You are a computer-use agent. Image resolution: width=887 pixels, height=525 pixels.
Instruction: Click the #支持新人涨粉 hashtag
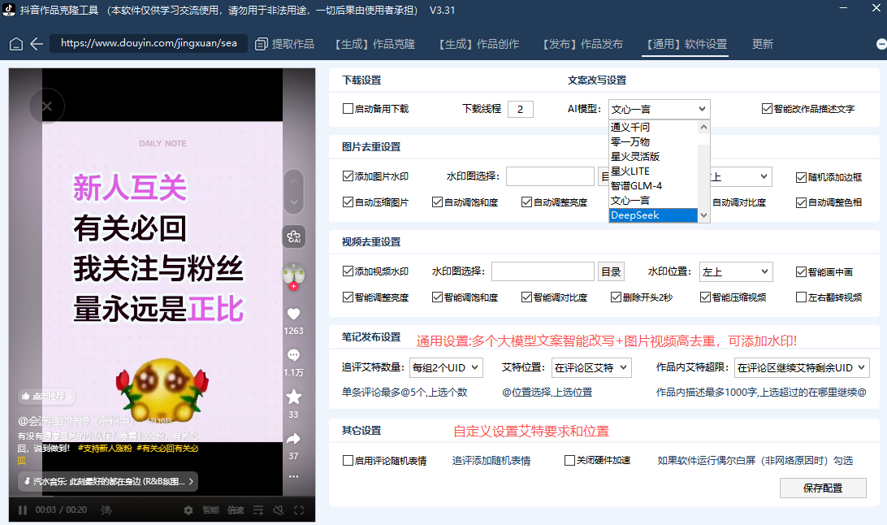tap(105, 448)
